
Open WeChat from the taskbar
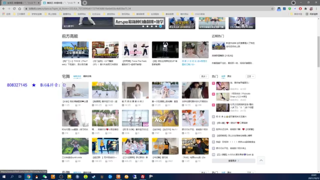point(45,177)
